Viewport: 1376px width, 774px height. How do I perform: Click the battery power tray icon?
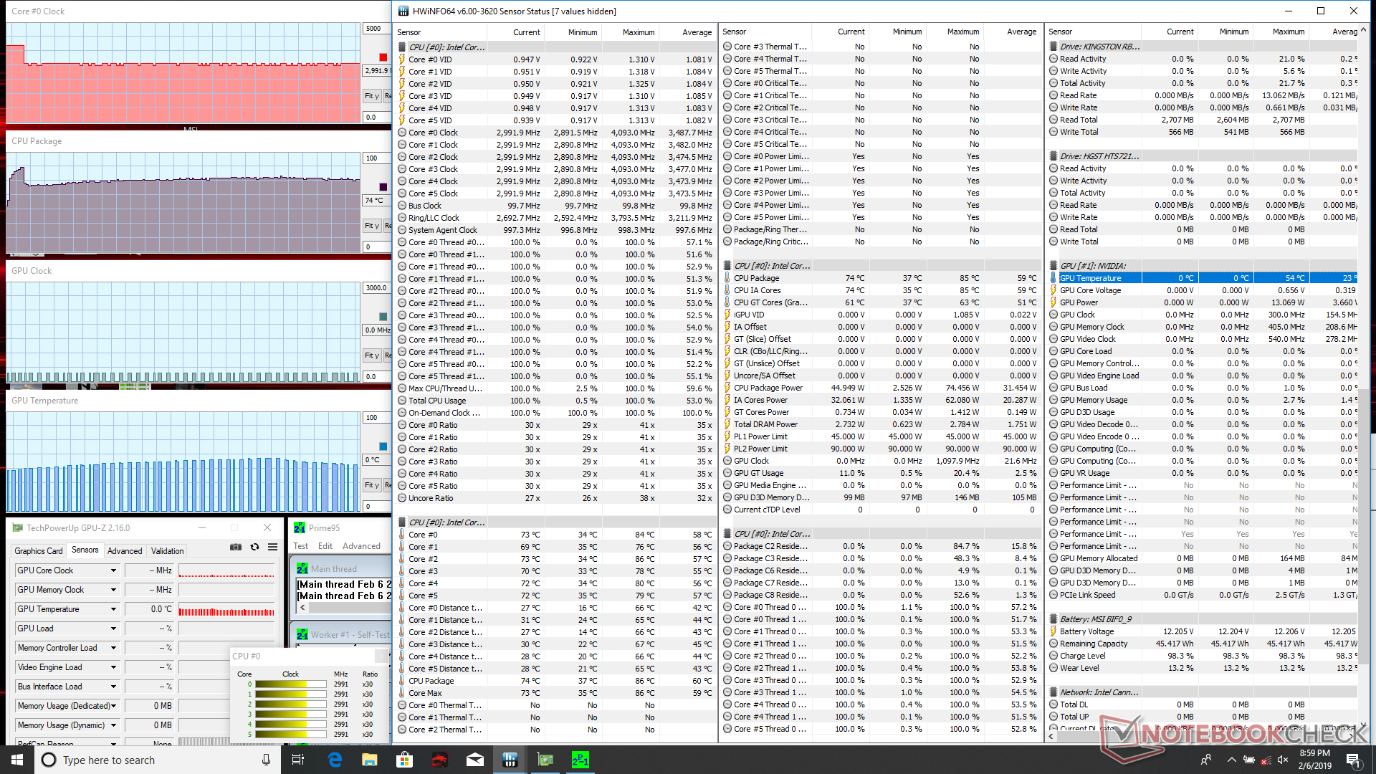[x=1249, y=760]
